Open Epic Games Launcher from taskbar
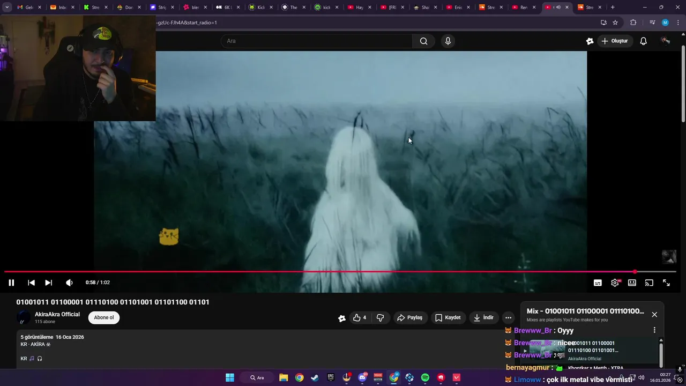The image size is (686, 386). click(331, 377)
